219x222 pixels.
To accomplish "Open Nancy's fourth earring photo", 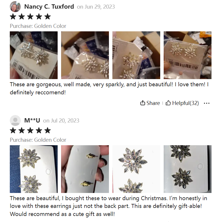I will tap(188, 55).
